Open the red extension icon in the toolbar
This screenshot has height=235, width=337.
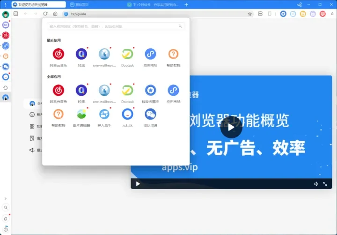322,14
